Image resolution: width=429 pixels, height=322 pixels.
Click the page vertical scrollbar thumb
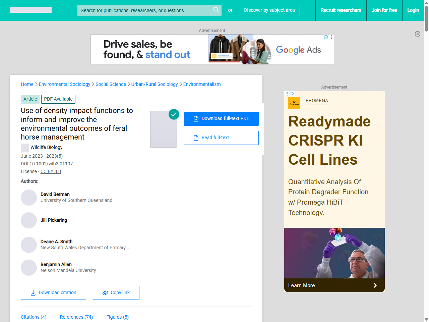coord(426,18)
